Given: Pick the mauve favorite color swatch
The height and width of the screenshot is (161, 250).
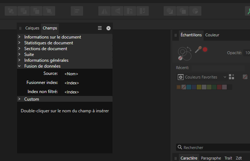Looking at the screenshot, I should click(x=224, y=87).
